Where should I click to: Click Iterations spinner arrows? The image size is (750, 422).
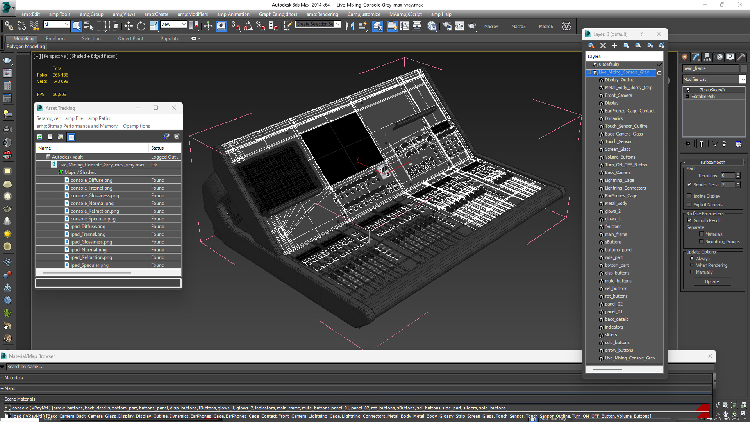(738, 175)
